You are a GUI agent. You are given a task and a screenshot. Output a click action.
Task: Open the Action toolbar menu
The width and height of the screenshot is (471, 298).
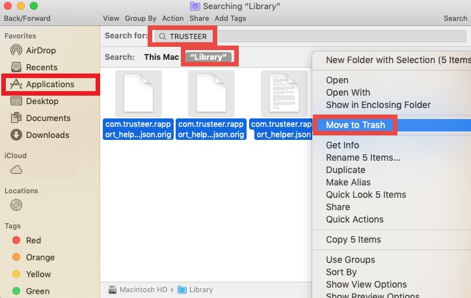point(172,18)
